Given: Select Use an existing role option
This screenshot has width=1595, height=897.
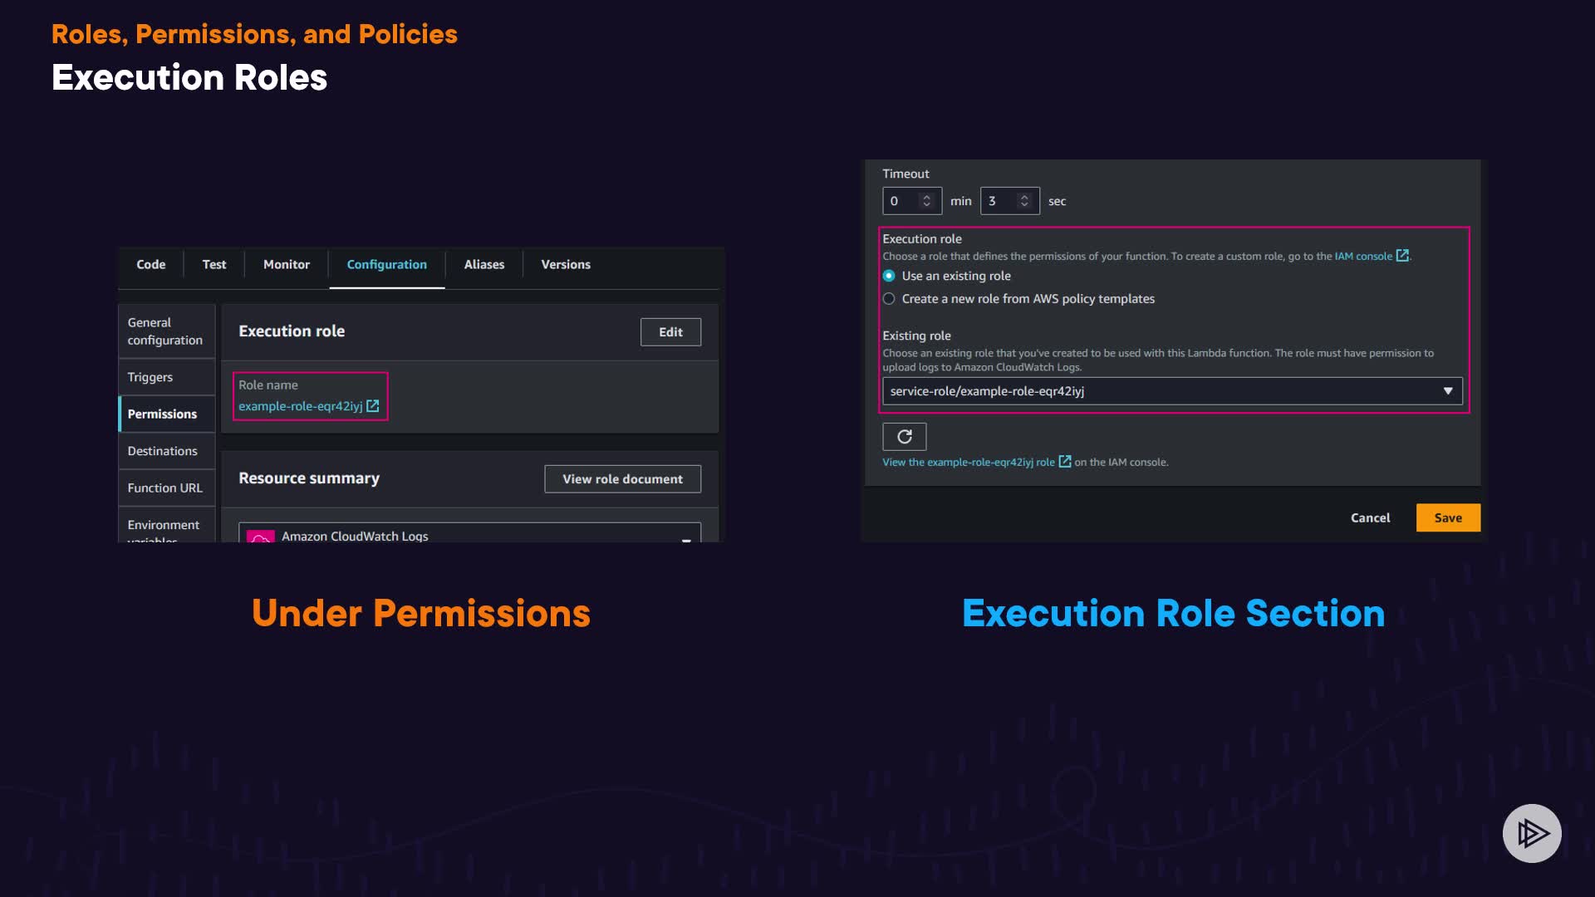Looking at the screenshot, I should (889, 276).
